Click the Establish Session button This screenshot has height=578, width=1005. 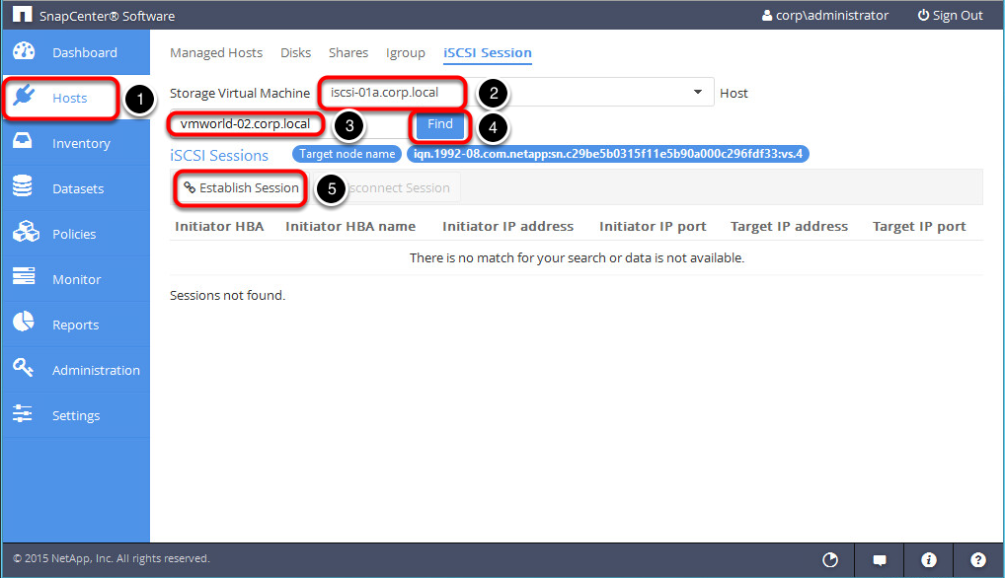[241, 188]
